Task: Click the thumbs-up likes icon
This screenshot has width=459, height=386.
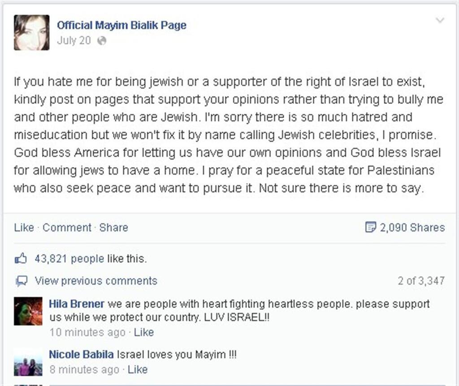Action: 21,258
